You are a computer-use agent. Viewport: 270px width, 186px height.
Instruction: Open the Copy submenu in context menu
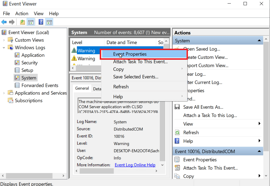[x=182, y=69]
